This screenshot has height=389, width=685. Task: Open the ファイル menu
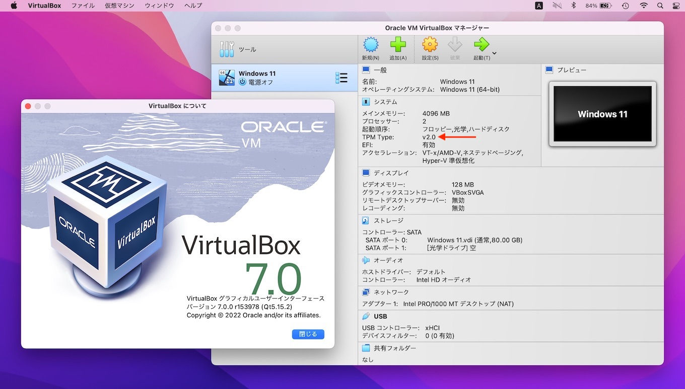point(83,6)
